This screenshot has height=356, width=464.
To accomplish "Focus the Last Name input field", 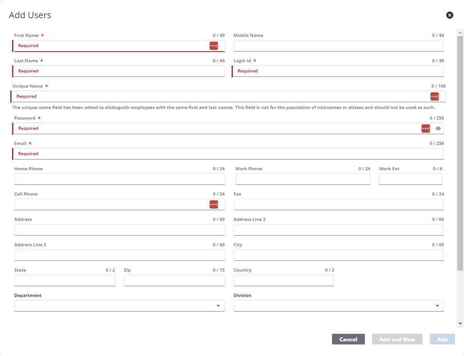I will pyautogui.click(x=119, y=71).
